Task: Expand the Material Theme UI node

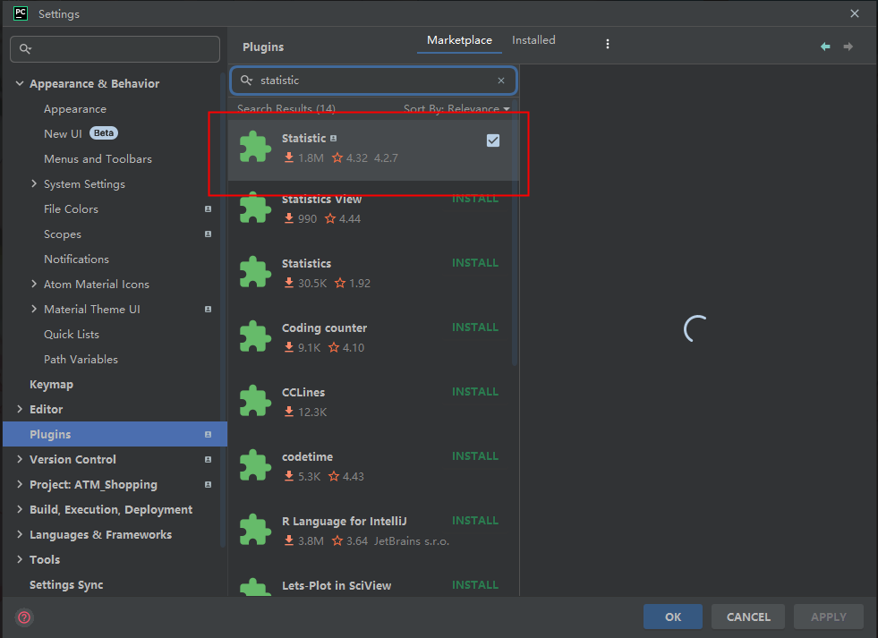Action: pos(34,309)
